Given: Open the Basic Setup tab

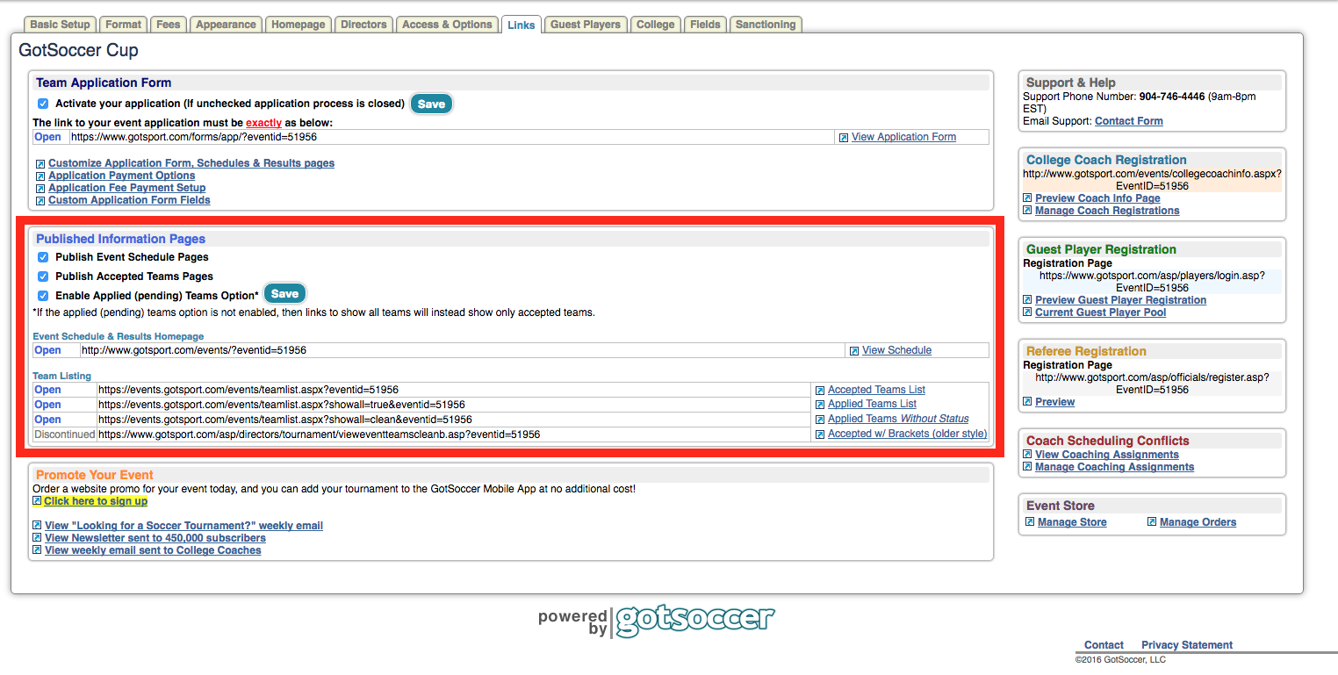Looking at the screenshot, I should 60,25.
